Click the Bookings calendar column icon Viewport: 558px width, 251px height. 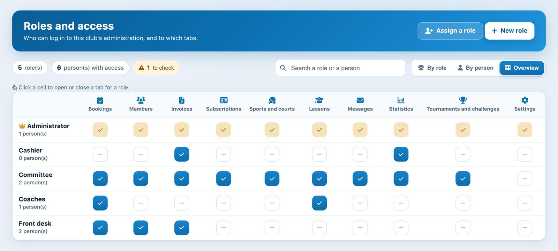(x=100, y=100)
